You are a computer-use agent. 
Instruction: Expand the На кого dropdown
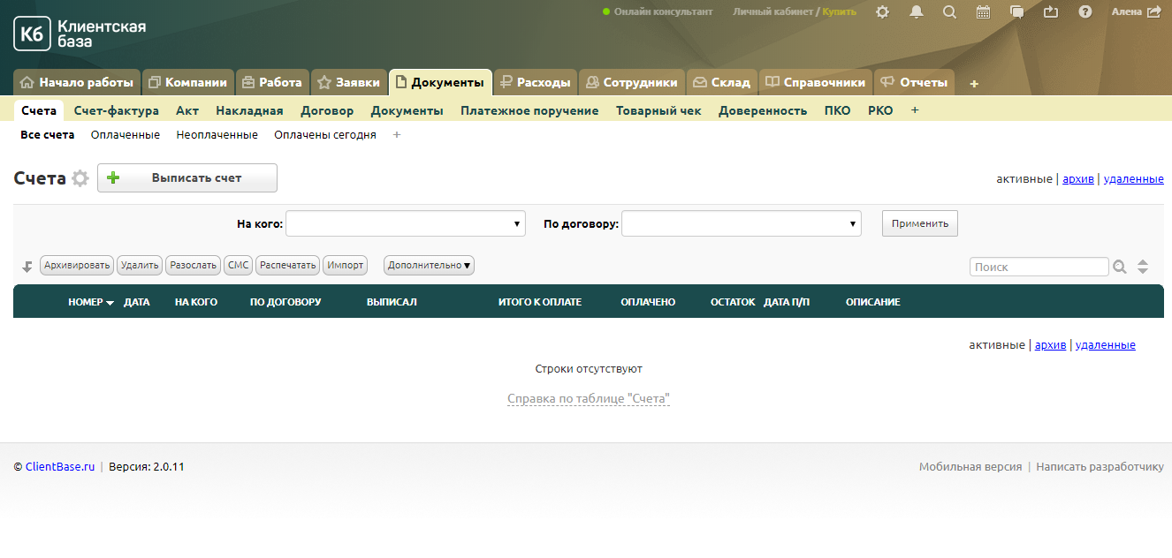point(406,223)
